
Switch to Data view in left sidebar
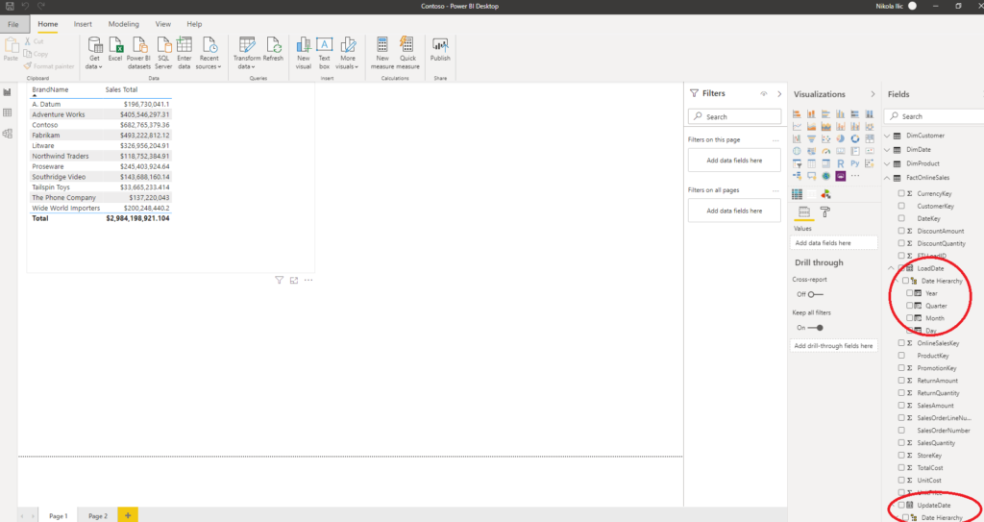tap(8, 113)
